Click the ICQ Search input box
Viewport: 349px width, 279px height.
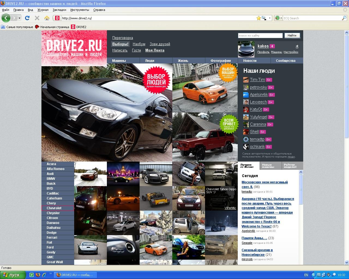point(312,18)
